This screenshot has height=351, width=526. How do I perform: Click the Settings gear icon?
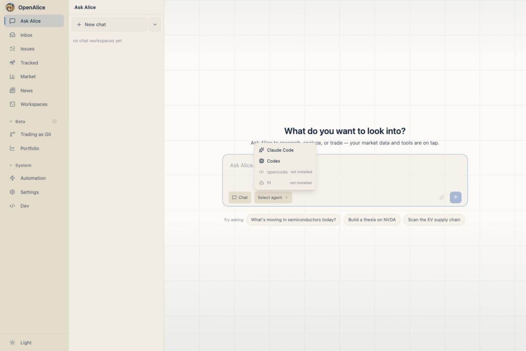click(12, 192)
